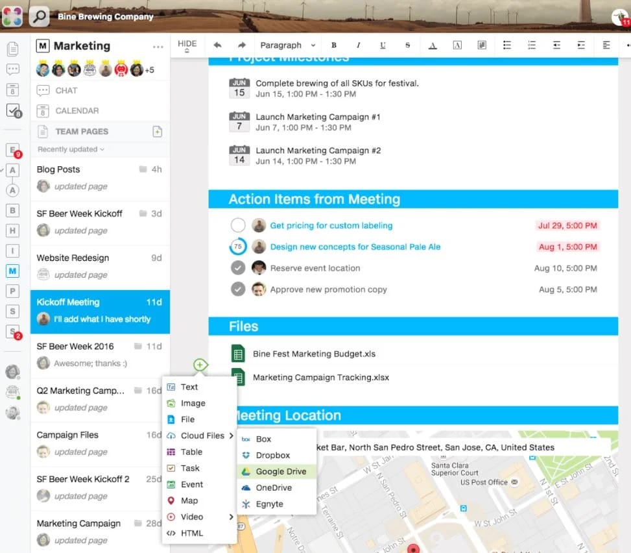
Task: Add a new team page
Action: [158, 132]
